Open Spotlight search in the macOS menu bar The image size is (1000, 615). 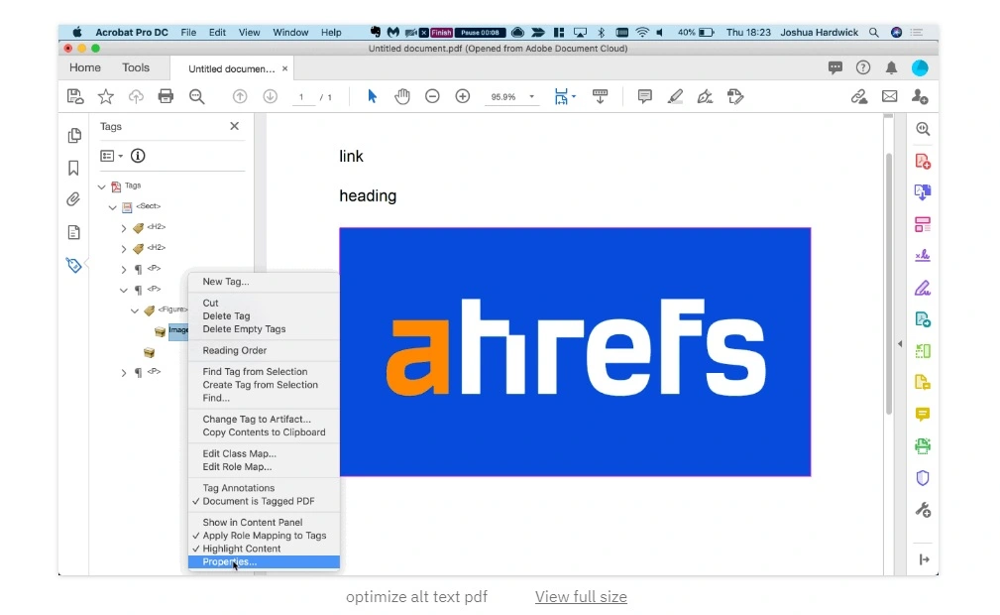874,32
